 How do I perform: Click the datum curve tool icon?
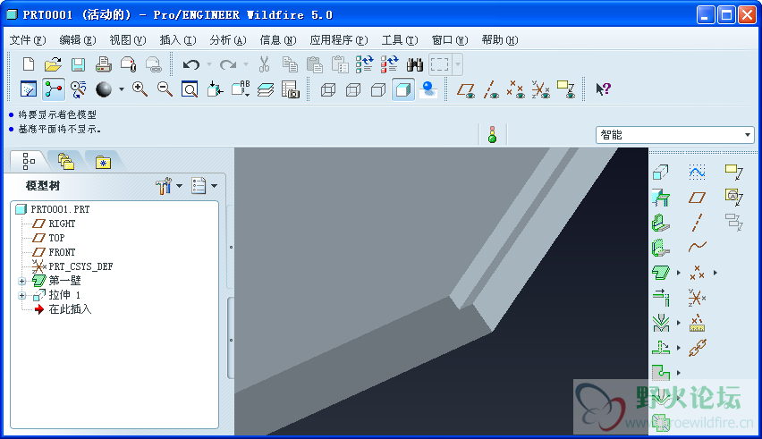coord(697,247)
